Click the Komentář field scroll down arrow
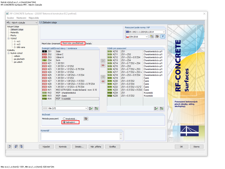The height and width of the screenshot is (169, 225). pos(121,138)
